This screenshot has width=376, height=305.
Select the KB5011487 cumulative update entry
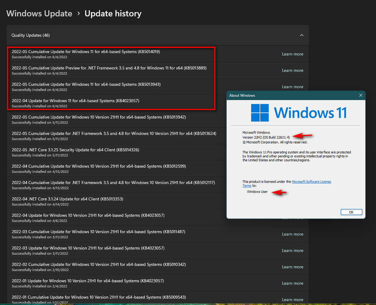pos(158,234)
